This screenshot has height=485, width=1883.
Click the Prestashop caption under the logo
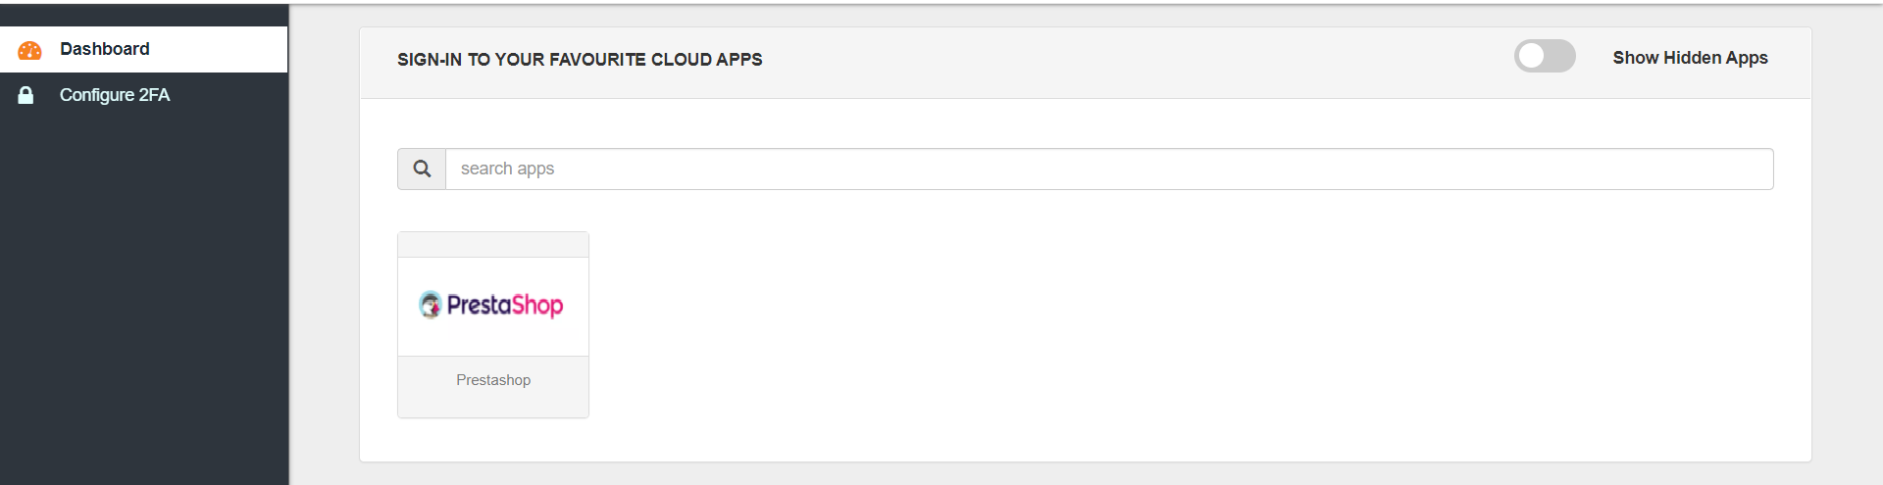coord(493,380)
